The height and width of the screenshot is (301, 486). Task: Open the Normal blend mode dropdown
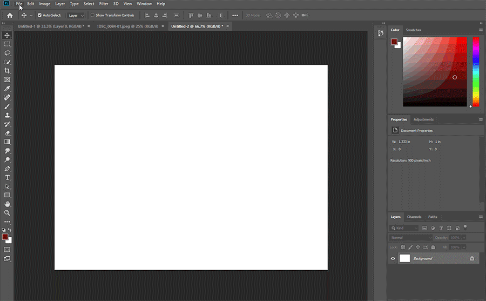411,238
